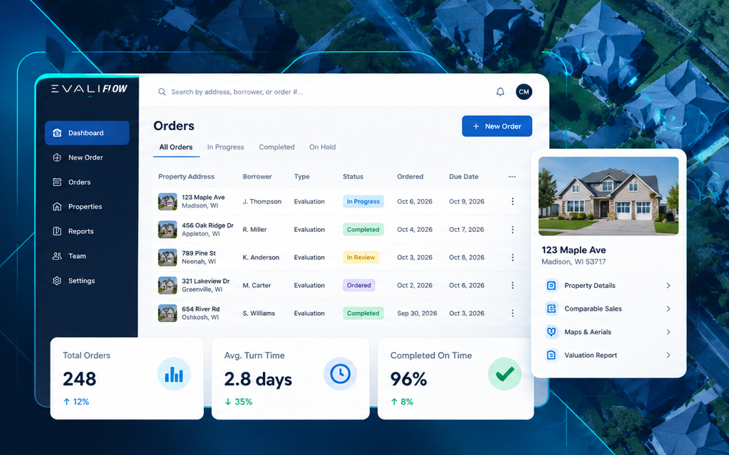This screenshot has height=455, width=729.
Task: Click Madison, WI 53717 in detail card
Action: click(x=573, y=262)
